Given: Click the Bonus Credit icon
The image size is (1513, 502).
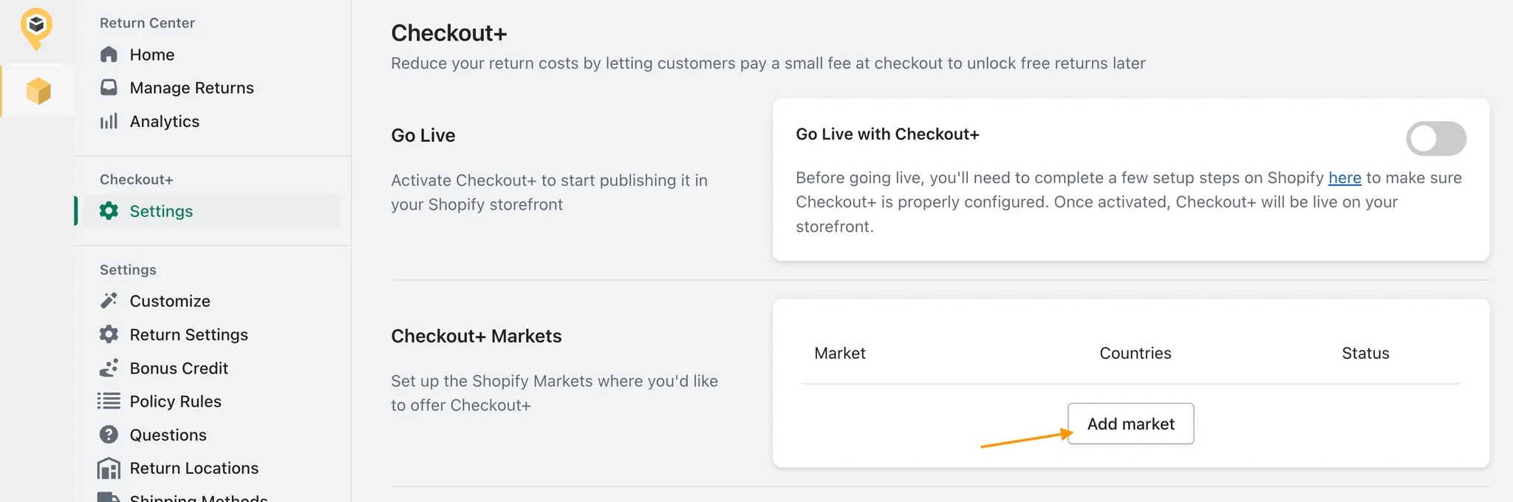Looking at the screenshot, I should 109,368.
